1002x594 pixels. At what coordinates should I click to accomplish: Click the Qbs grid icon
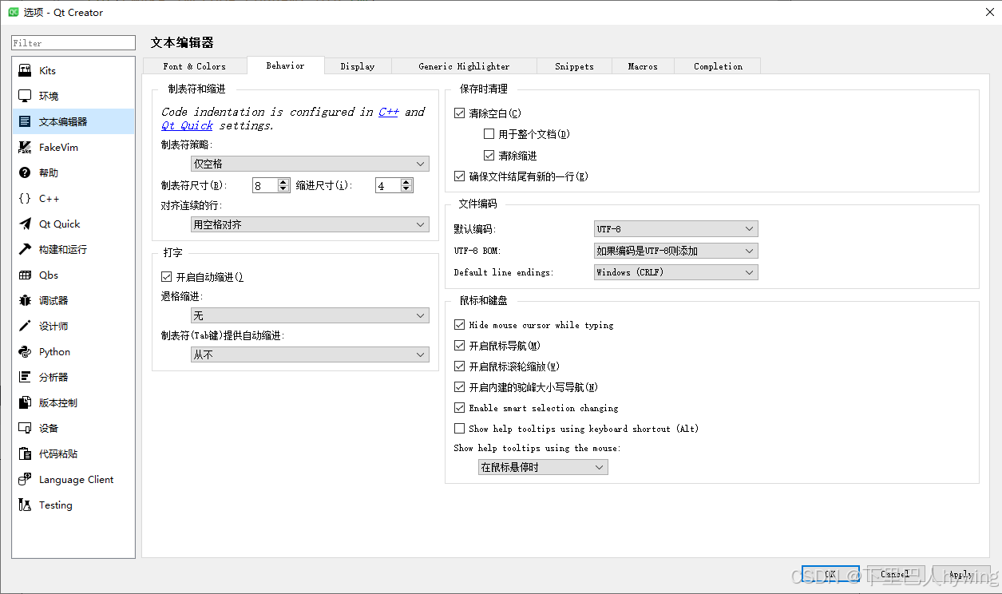25,275
